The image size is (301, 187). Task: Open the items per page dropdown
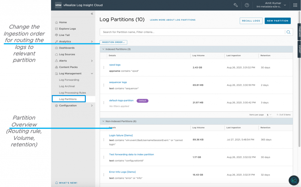[x=269, y=115]
